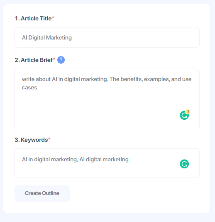Click the red asterisk beside Article Title

click(53, 17)
